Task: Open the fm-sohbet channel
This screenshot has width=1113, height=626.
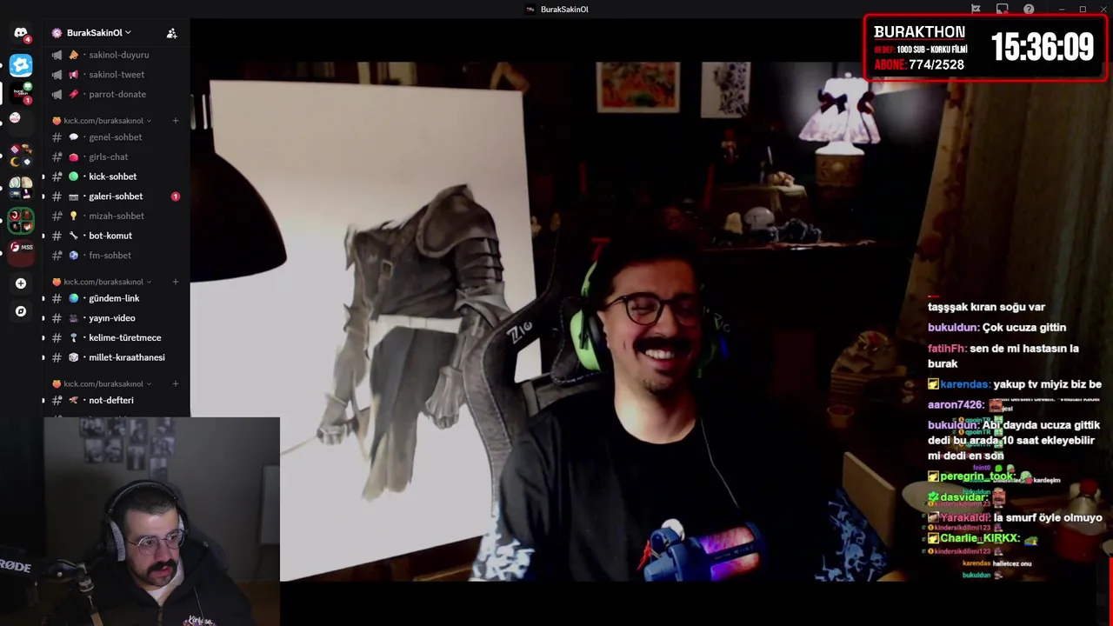Action: [116, 256]
